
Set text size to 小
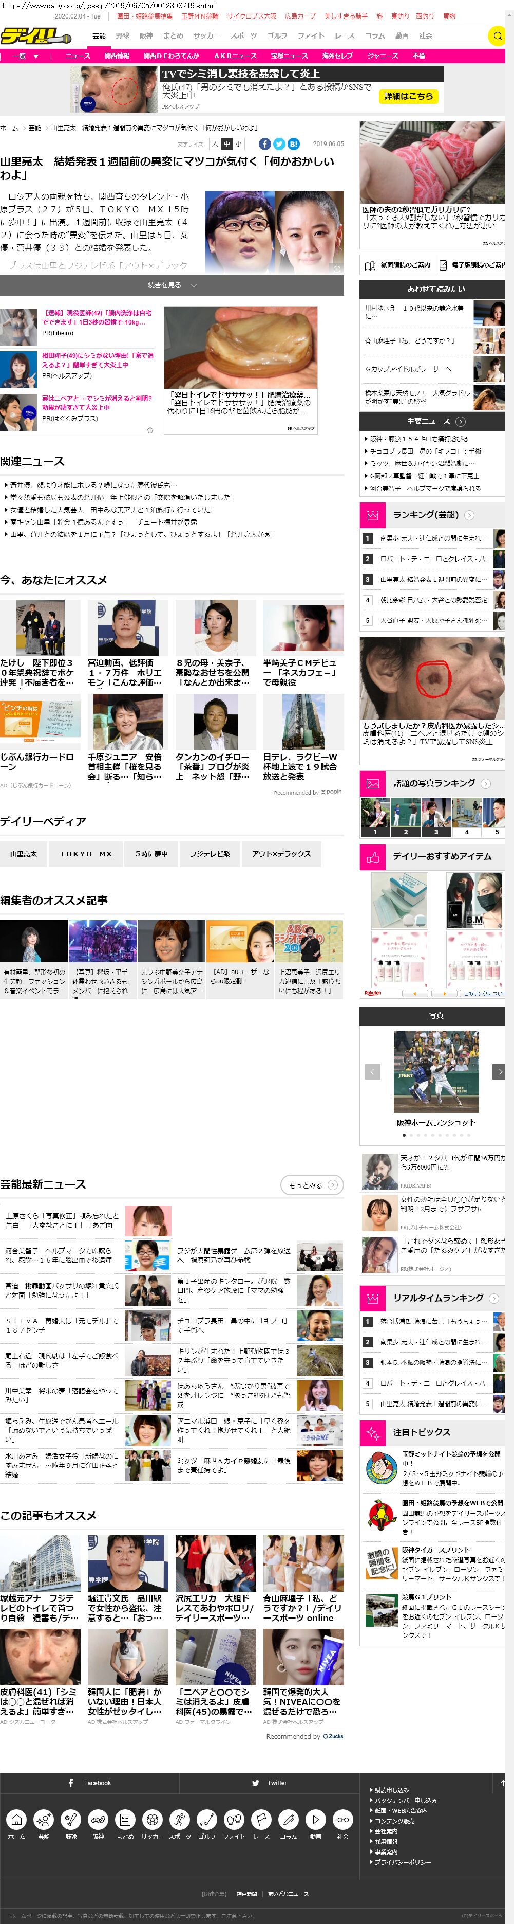click(x=239, y=144)
